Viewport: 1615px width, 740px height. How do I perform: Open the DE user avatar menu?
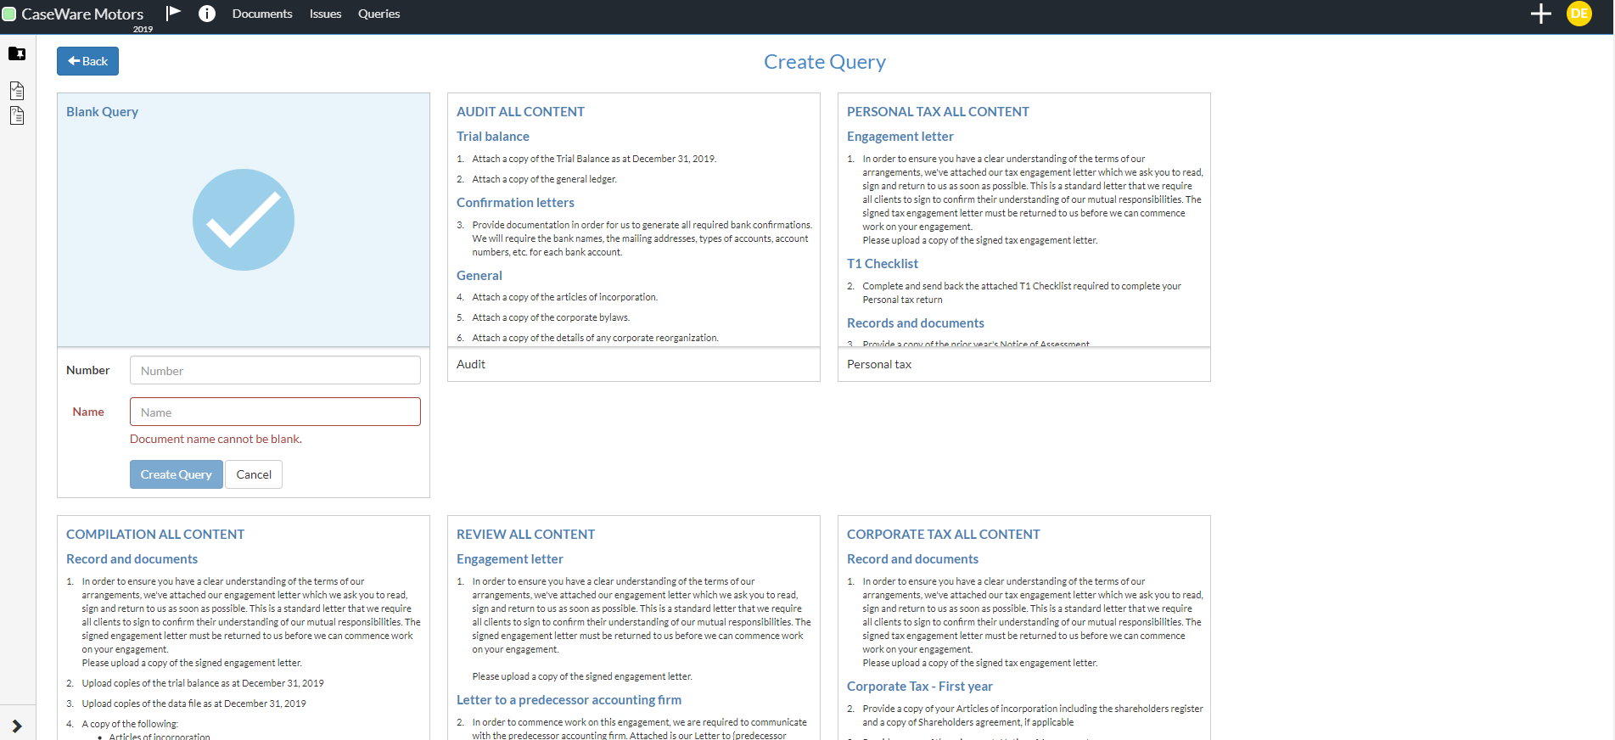pos(1579,14)
